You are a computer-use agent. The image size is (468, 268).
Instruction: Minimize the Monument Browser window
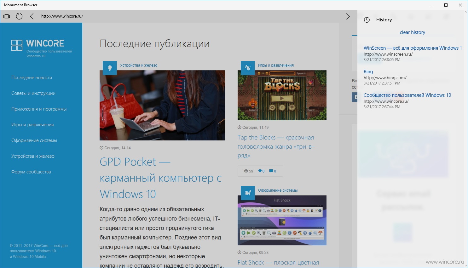point(431,5)
